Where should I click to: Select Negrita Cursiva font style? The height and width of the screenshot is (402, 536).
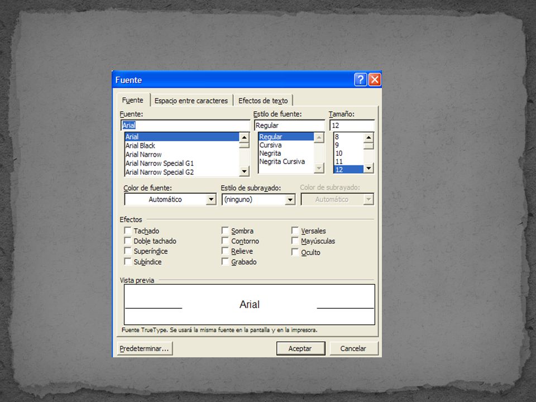pyautogui.click(x=286, y=161)
